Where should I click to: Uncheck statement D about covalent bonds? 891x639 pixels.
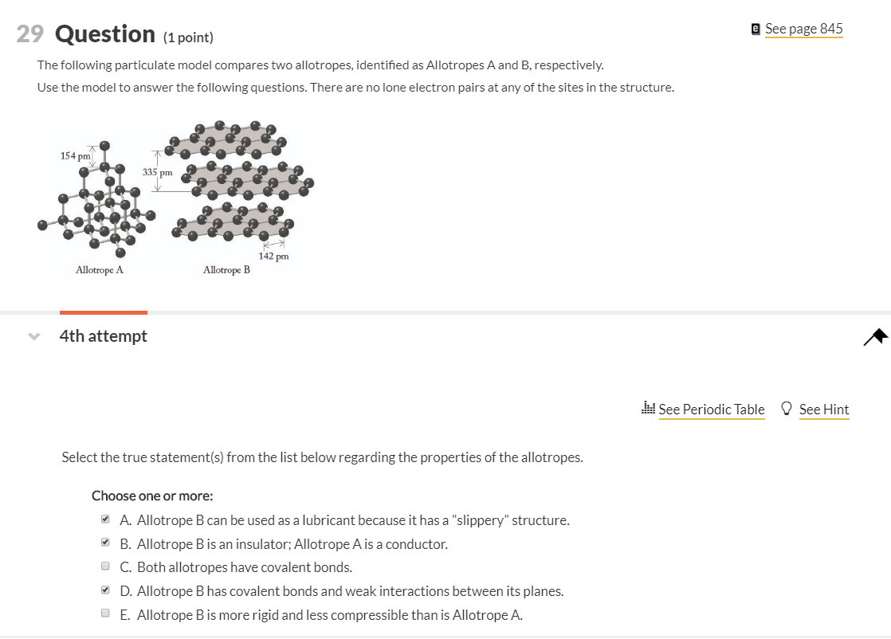click(x=105, y=590)
